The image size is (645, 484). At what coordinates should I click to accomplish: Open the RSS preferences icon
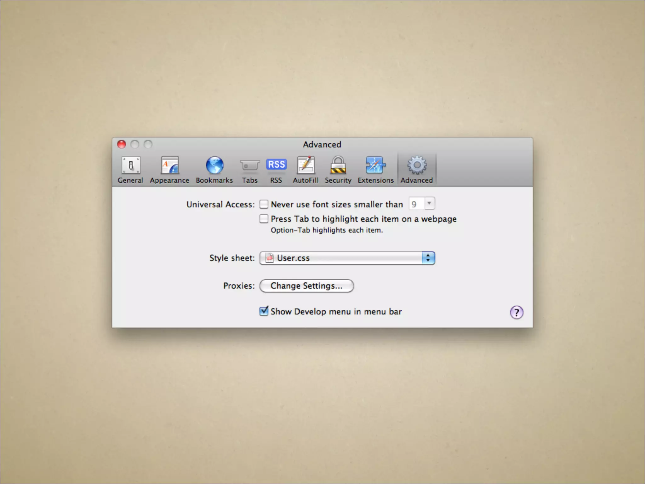pyautogui.click(x=276, y=165)
